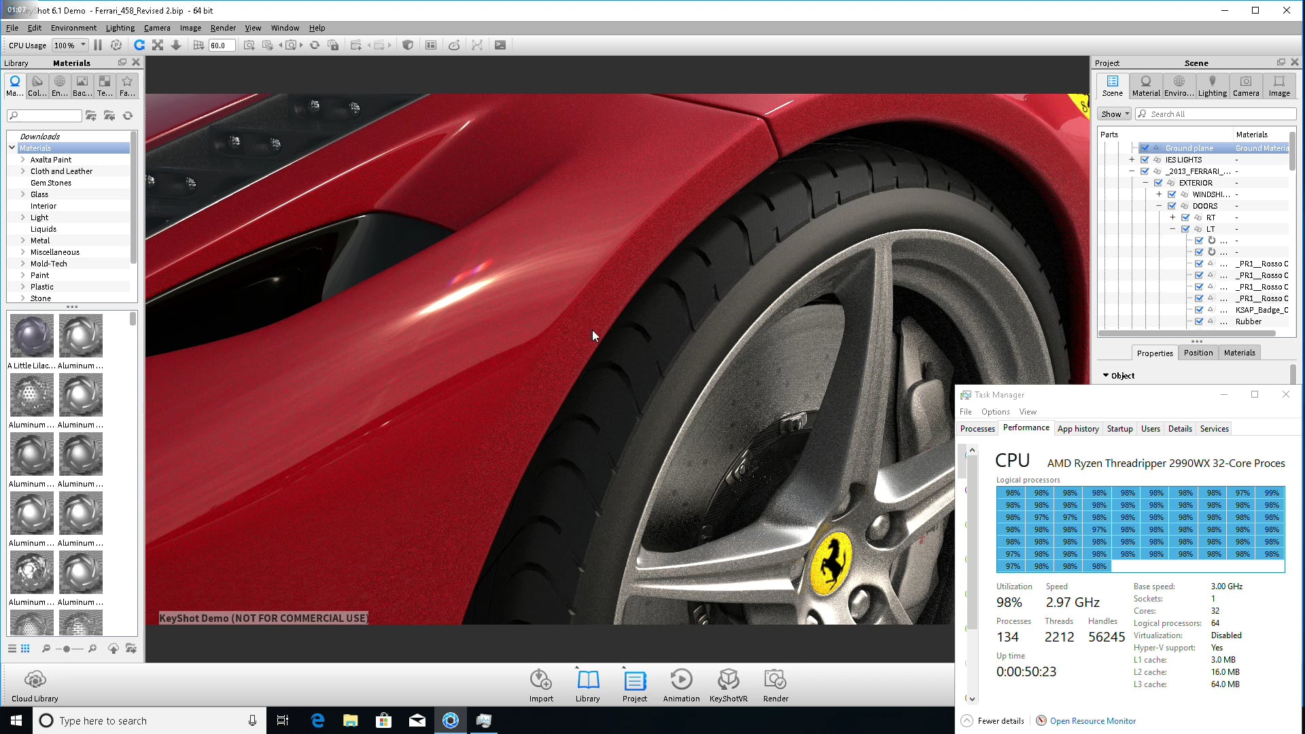1305x734 pixels.
Task: Open the CPU Usage percentage dropdown
Action: [x=70, y=46]
